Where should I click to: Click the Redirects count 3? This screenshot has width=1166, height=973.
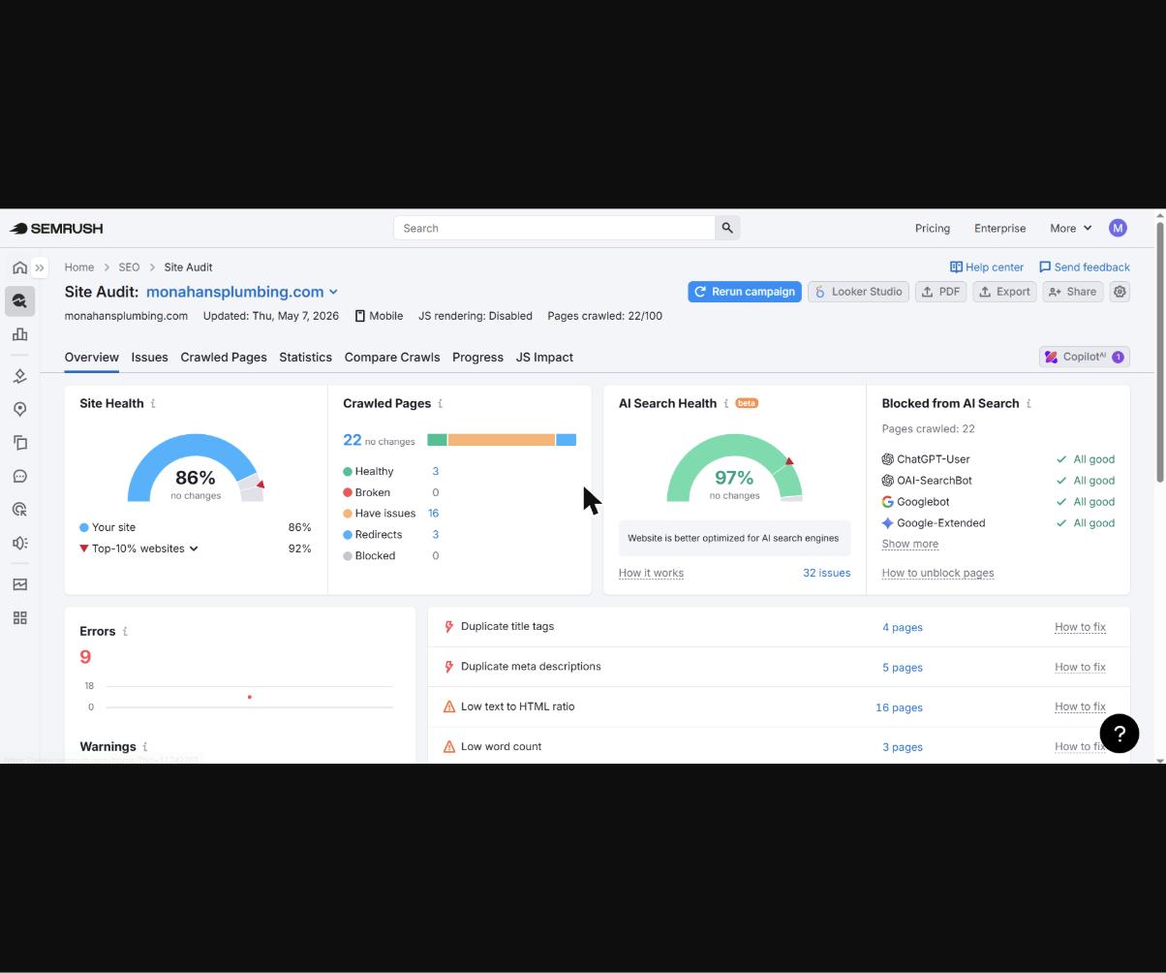coord(435,535)
